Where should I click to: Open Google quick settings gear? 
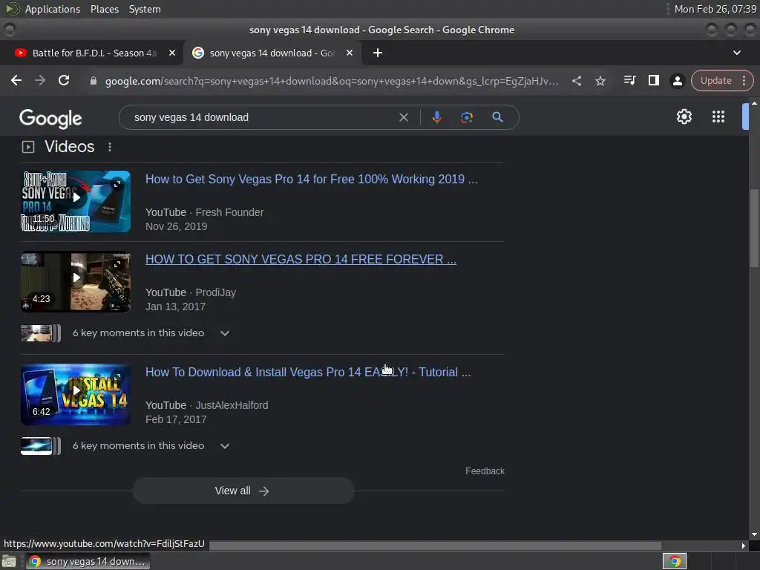(684, 117)
